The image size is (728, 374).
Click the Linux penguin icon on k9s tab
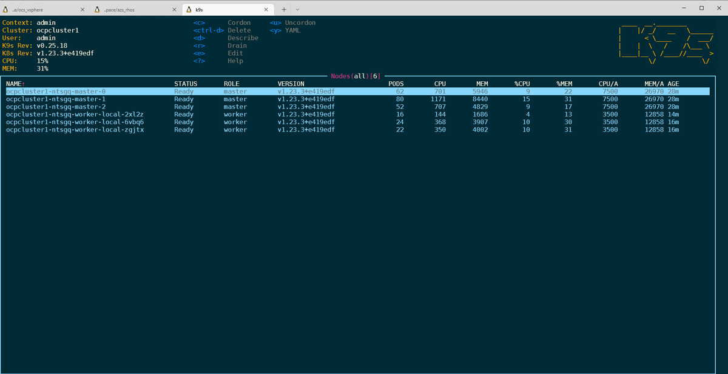189,10
